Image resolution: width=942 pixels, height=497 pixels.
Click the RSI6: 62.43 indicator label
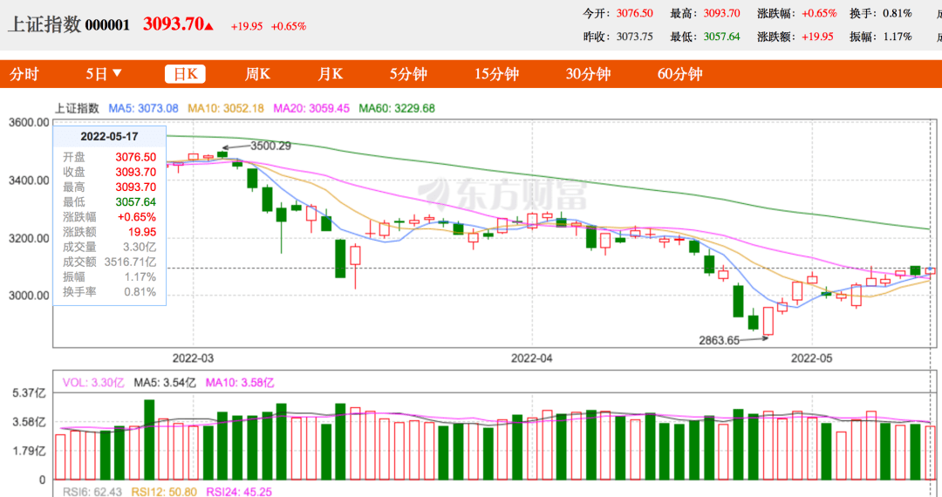pyautogui.click(x=92, y=492)
